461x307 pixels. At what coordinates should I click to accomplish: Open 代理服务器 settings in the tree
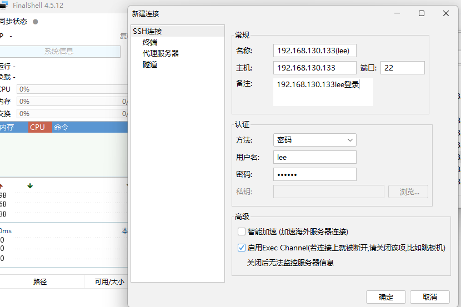pos(161,53)
